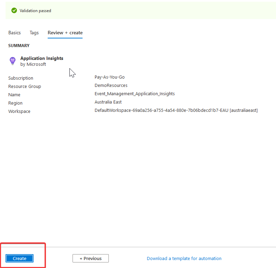This screenshot has width=276, height=268.
Task: Click the Validation passed message text
Action: click(x=35, y=11)
